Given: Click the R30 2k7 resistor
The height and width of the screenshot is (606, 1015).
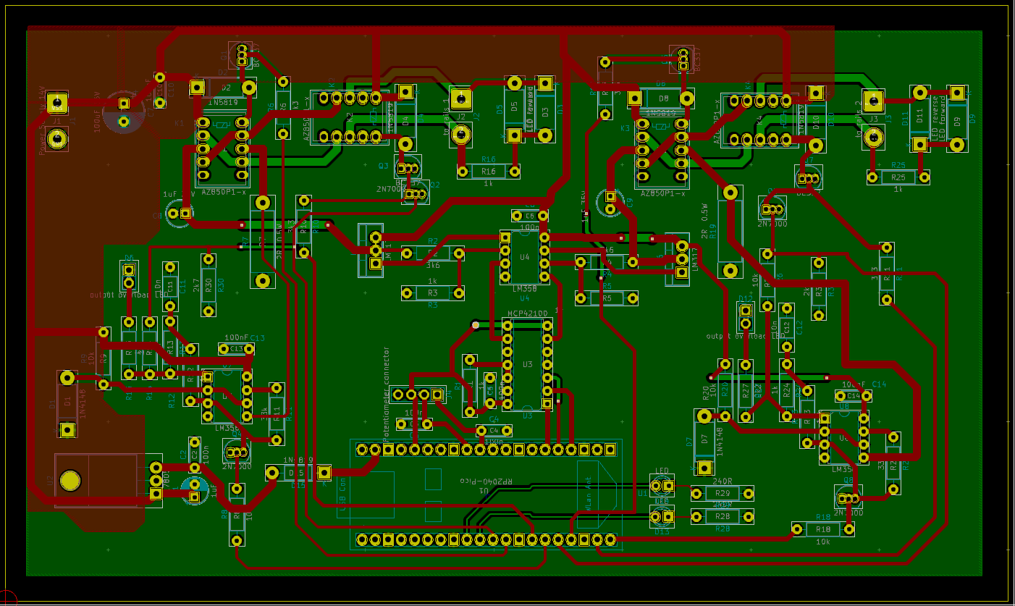Looking at the screenshot, I should point(209,285).
